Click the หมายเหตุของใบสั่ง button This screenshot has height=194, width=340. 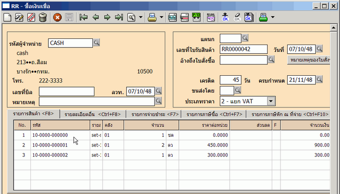pyautogui.click(x=309, y=60)
